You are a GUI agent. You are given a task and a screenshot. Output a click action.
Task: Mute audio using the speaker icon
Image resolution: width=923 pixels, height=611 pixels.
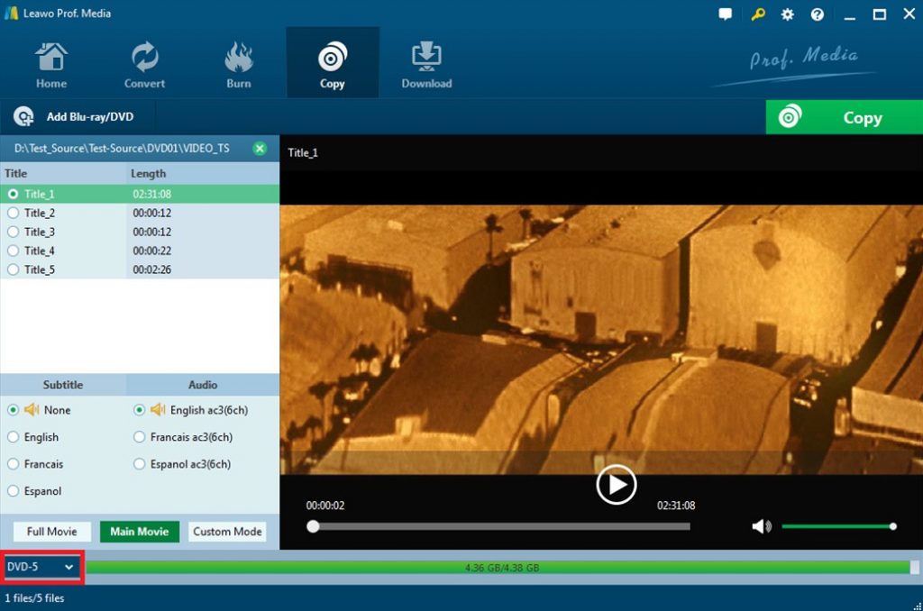pyautogui.click(x=762, y=525)
